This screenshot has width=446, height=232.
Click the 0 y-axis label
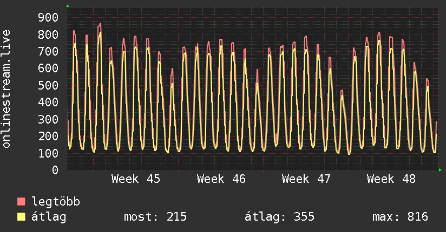coord(55,170)
